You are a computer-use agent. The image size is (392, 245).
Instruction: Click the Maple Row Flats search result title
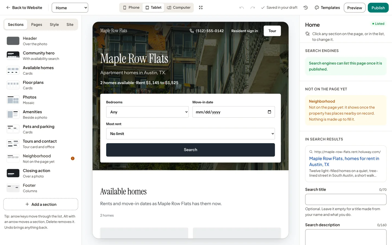(x=344, y=161)
